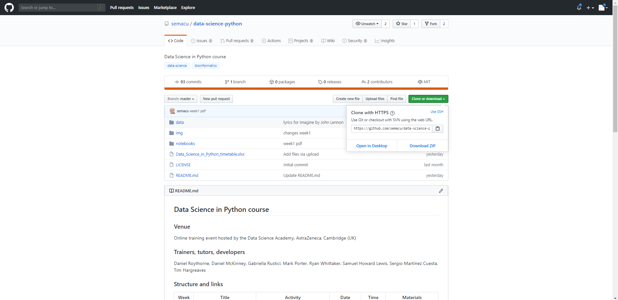This screenshot has width=618, height=300.
Task: Open help icon beside Clone with HTTPS
Action: coord(392,113)
